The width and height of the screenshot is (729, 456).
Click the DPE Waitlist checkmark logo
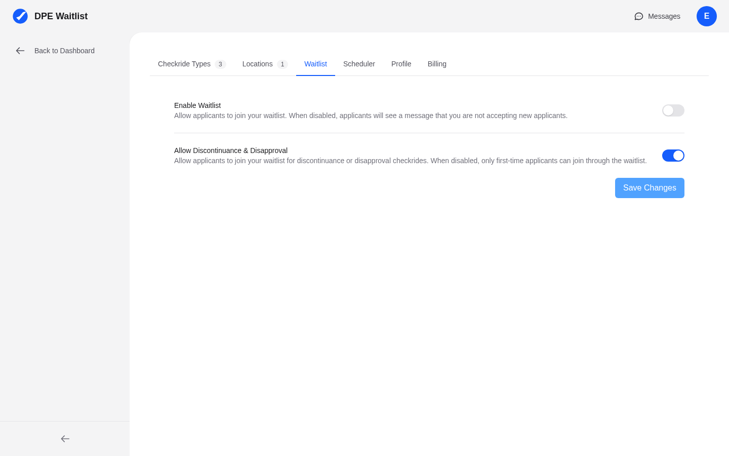pos(20,16)
